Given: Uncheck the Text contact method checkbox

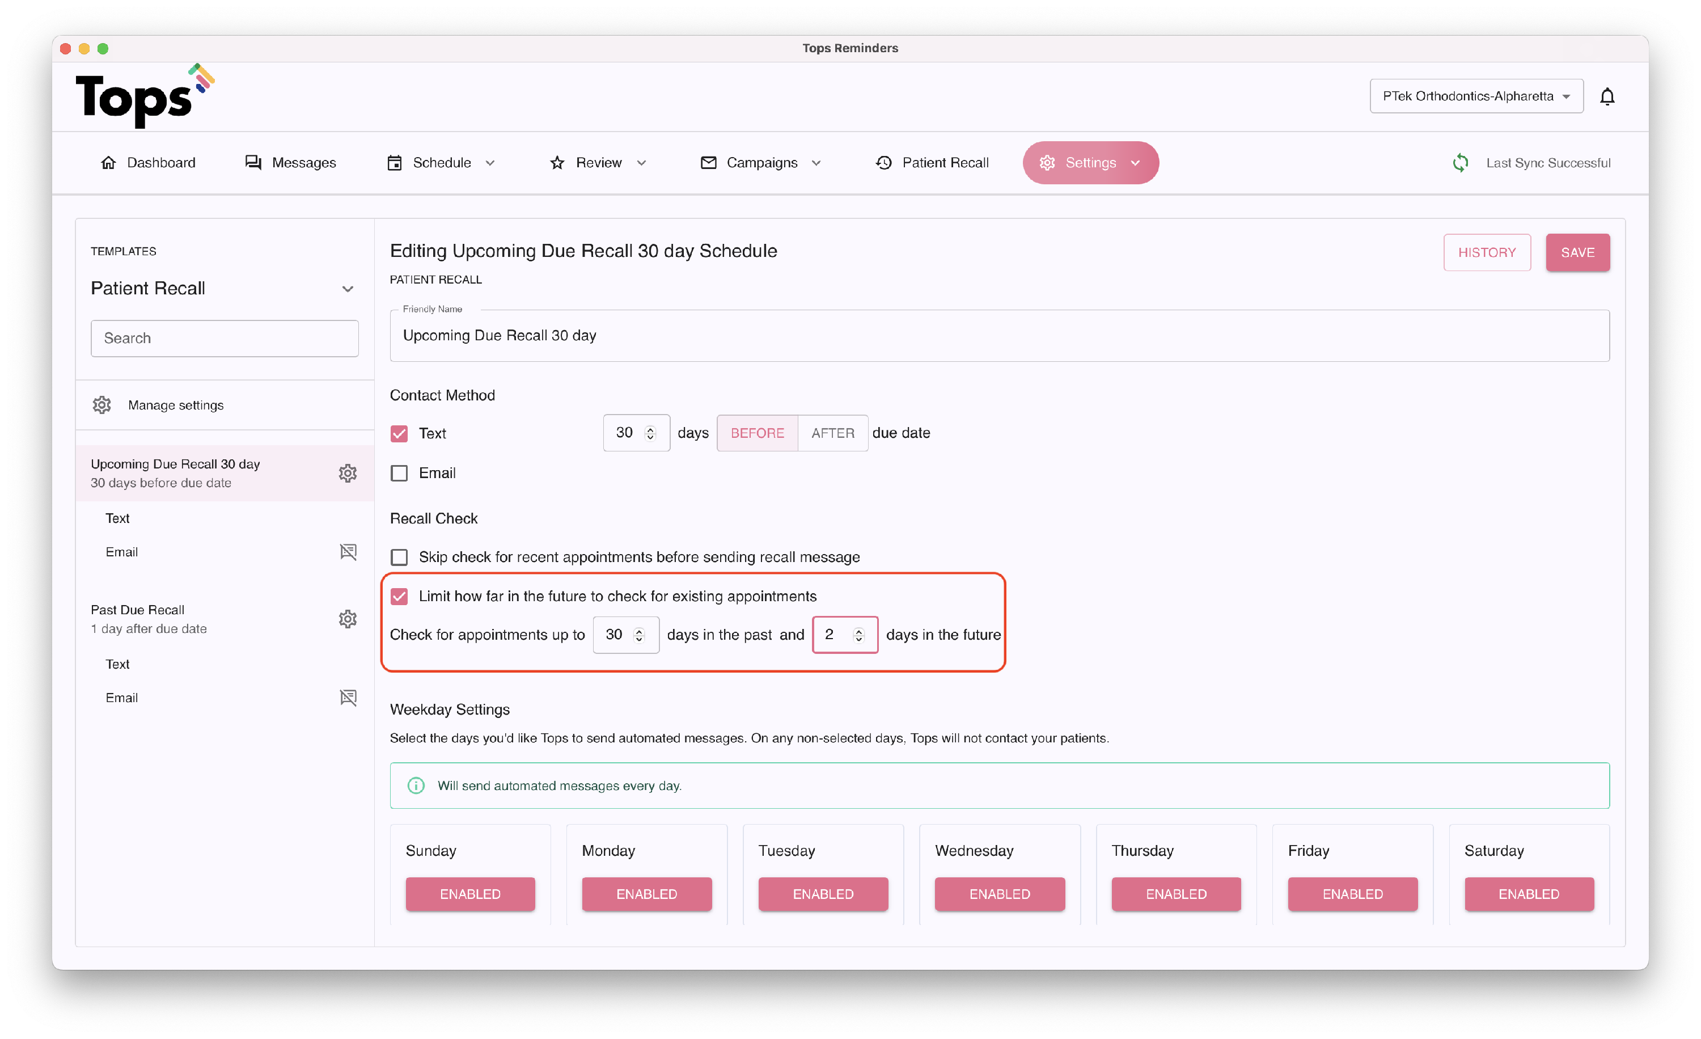Looking at the screenshot, I should 399,433.
